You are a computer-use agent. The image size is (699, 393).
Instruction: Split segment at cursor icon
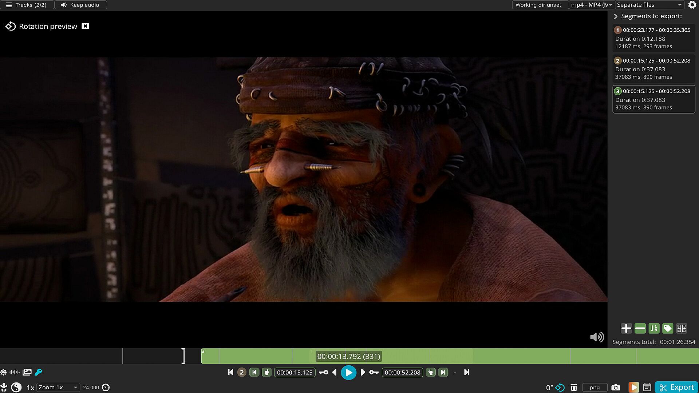point(681,328)
